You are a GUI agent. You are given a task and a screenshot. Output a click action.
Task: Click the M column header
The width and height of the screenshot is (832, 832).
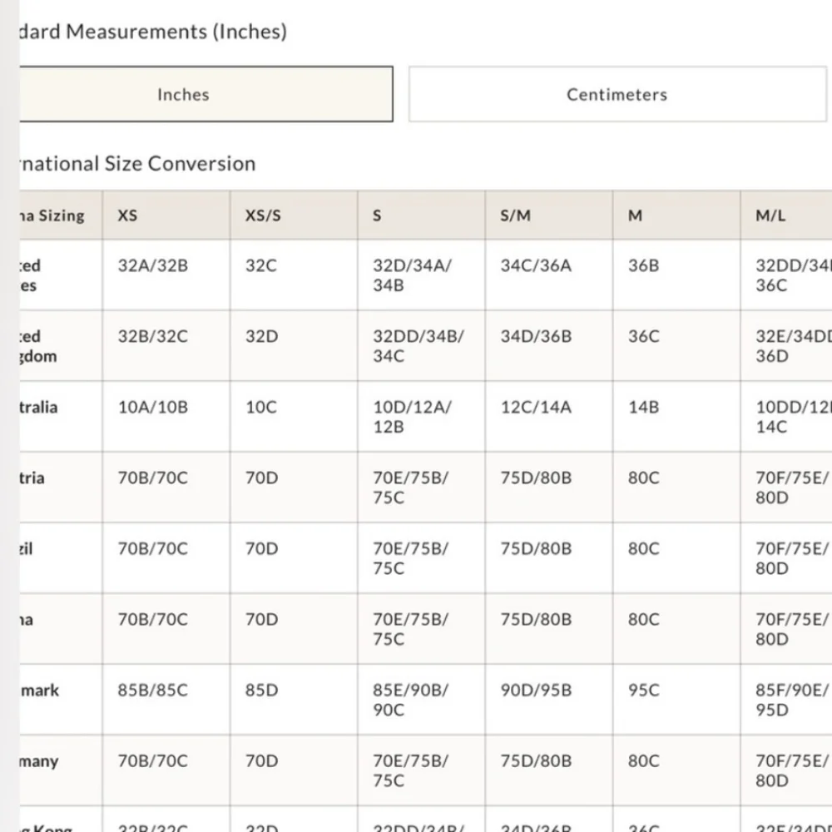coord(676,215)
